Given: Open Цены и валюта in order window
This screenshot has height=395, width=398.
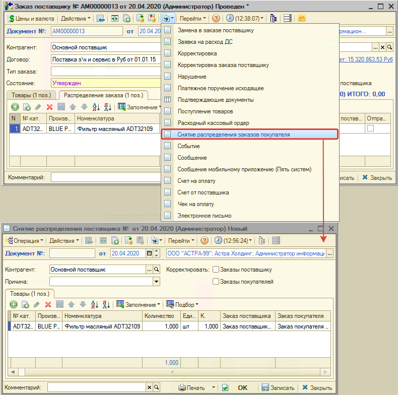Looking at the screenshot, I should point(30,19).
